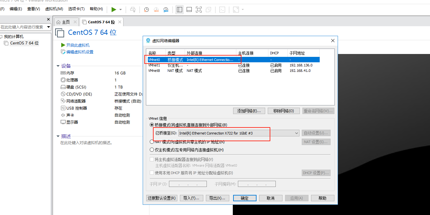
Task: Select the VMnet1 row in network list
Action: click(233, 65)
